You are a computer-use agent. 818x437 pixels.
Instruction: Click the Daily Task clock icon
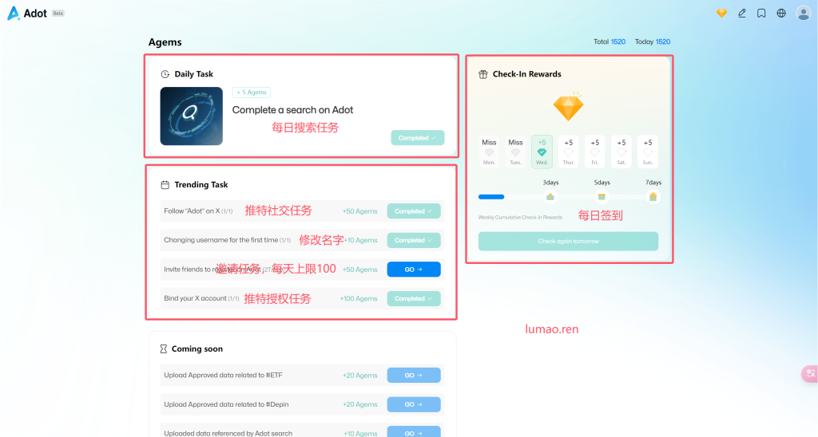click(165, 74)
